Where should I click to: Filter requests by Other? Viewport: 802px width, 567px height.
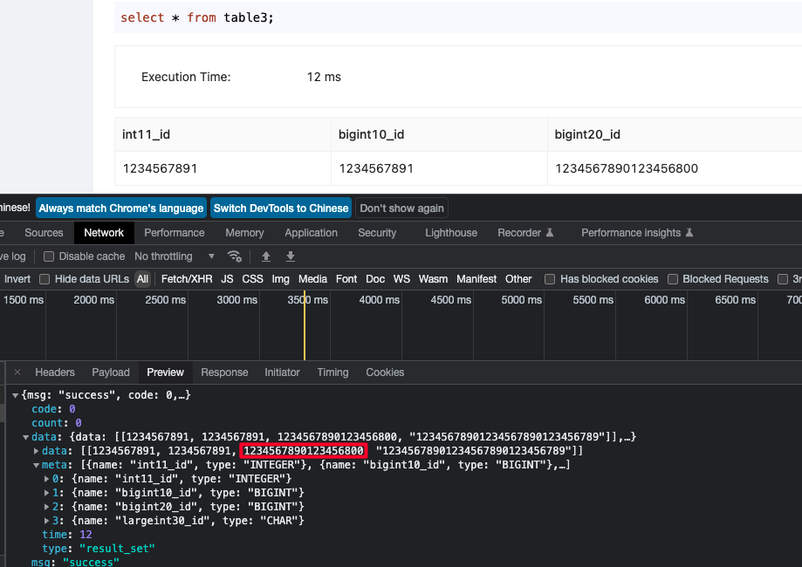[518, 279]
